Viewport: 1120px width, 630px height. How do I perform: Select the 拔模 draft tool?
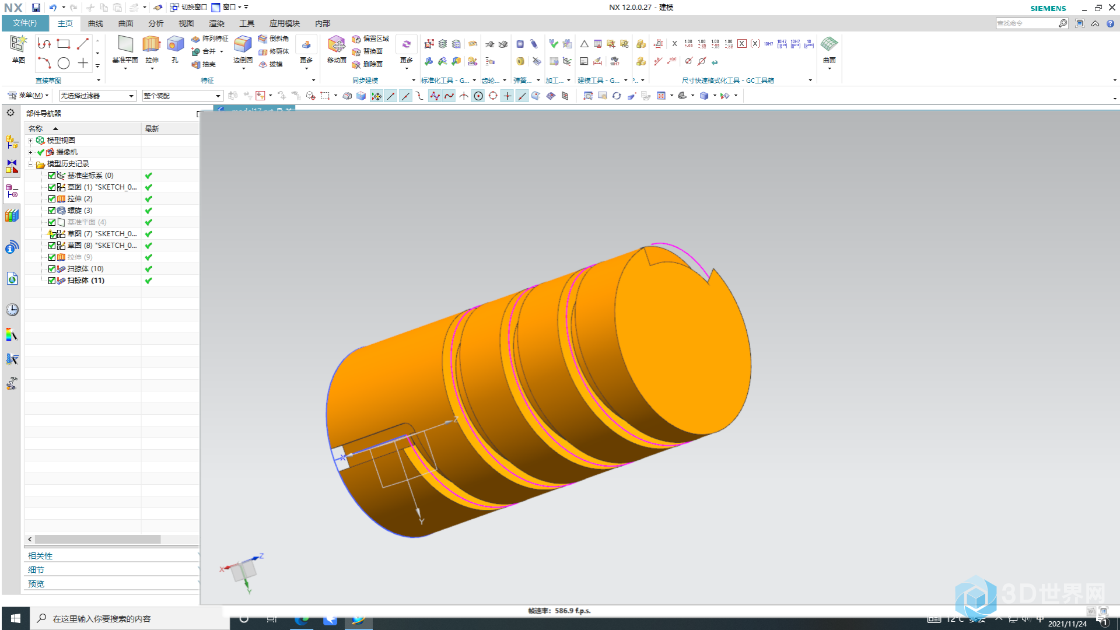[271, 64]
